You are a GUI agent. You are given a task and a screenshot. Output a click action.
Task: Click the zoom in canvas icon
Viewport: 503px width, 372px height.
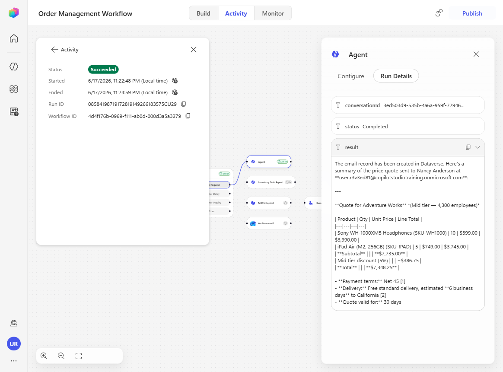44,356
